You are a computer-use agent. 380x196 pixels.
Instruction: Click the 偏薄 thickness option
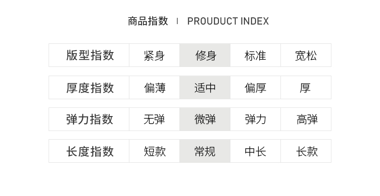154,88
